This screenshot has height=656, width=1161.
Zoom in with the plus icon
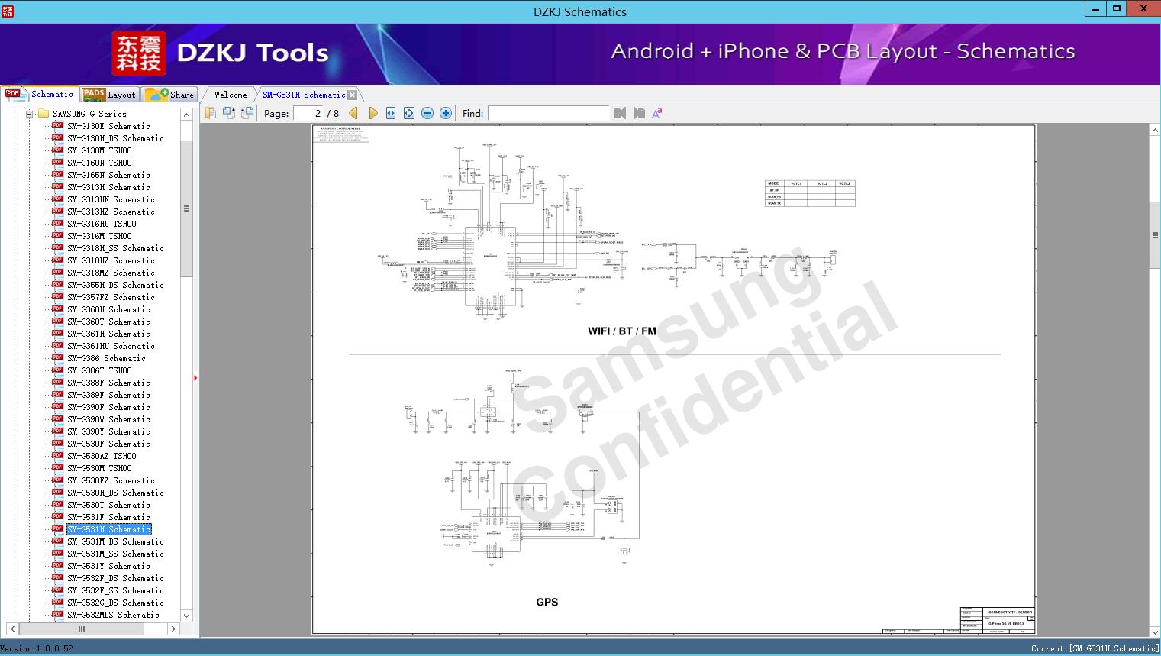[446, 113]
